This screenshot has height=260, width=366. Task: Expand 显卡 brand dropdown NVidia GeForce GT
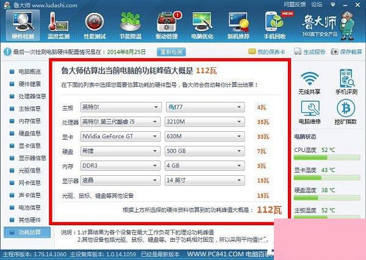click(x=120, y=137)
